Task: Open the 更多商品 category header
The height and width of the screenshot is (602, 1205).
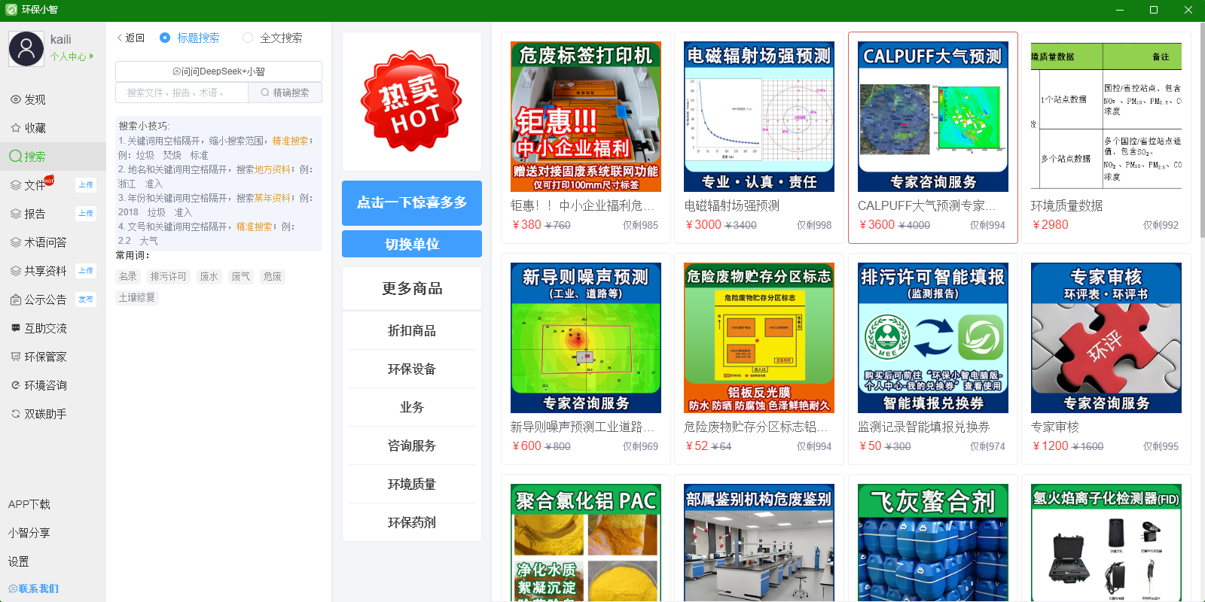Action: click(412, 288)
